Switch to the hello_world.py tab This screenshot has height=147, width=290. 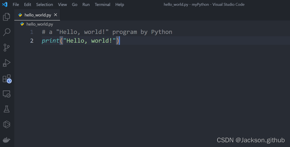(37, 15)
